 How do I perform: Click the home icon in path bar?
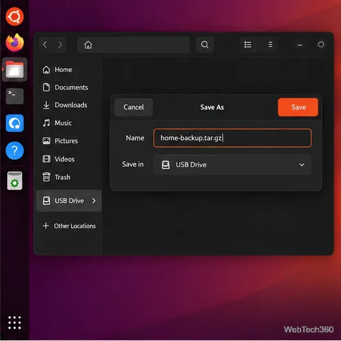coord(88,45)
